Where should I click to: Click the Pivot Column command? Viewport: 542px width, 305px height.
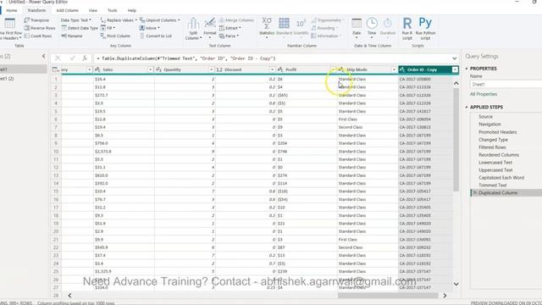(x=115, y=36)
